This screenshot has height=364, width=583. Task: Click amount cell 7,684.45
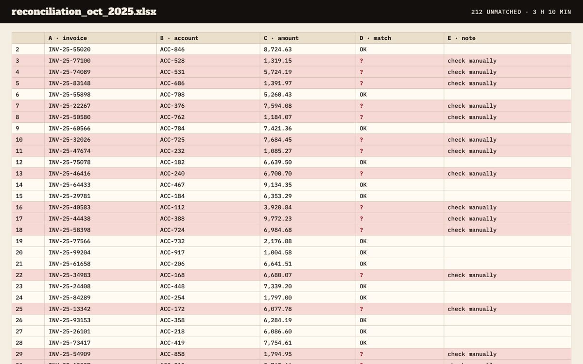[308, 140]
